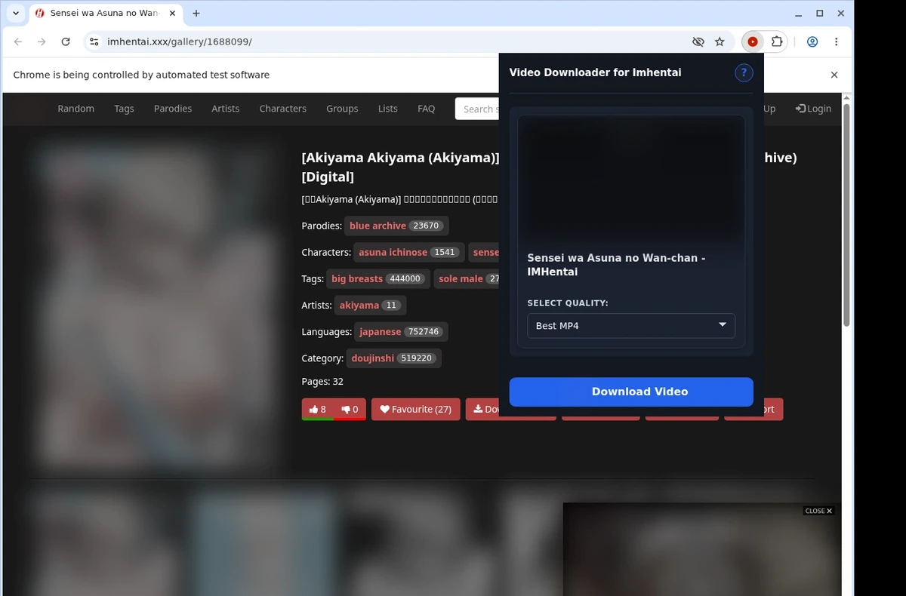
Task: Open the FAQ nav item
Action: 427,109
